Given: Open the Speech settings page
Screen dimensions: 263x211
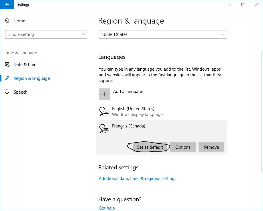Looking at the screenshot, I should (20, 92).
